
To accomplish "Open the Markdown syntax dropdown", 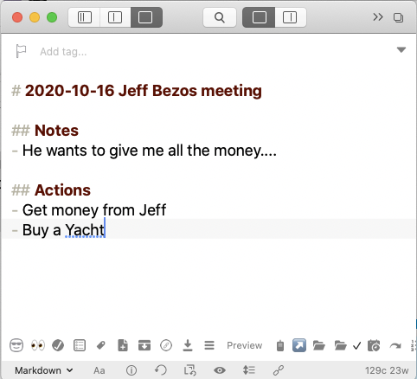I will pos(44,370).
